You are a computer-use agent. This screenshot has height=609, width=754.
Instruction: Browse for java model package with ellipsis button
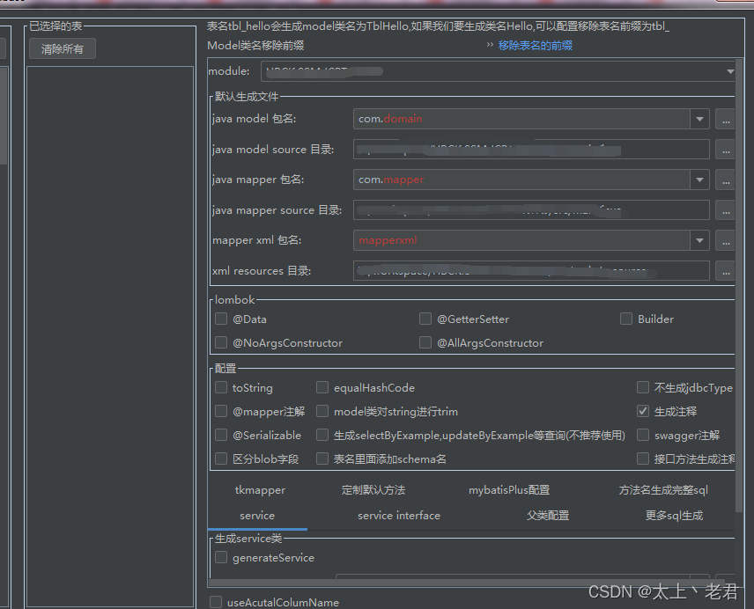725,119
